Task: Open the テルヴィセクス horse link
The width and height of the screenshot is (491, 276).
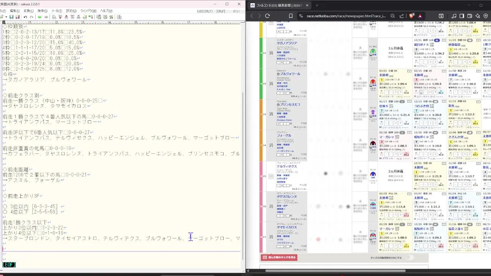Action: 287,166
